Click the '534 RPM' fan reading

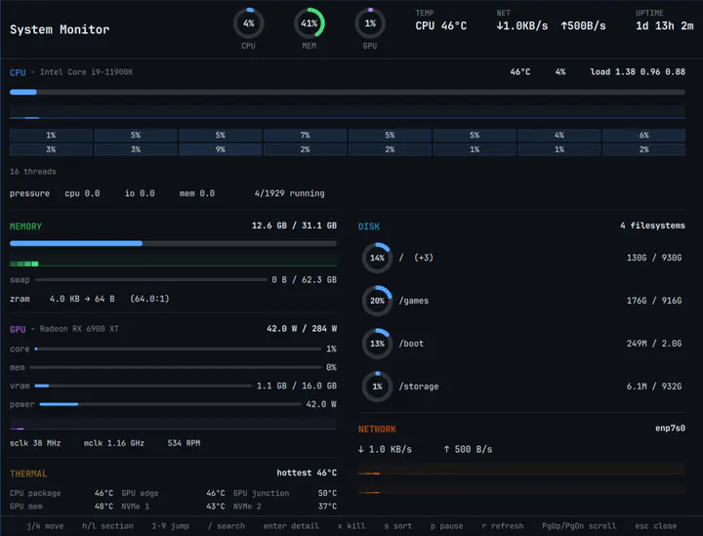pos(184,443)
